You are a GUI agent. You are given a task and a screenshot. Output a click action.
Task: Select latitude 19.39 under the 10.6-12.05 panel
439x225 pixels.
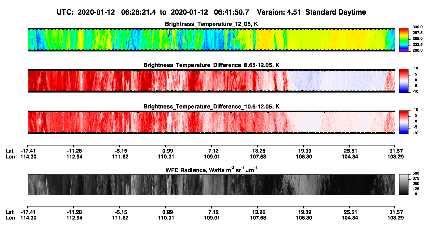click(303, 150)
